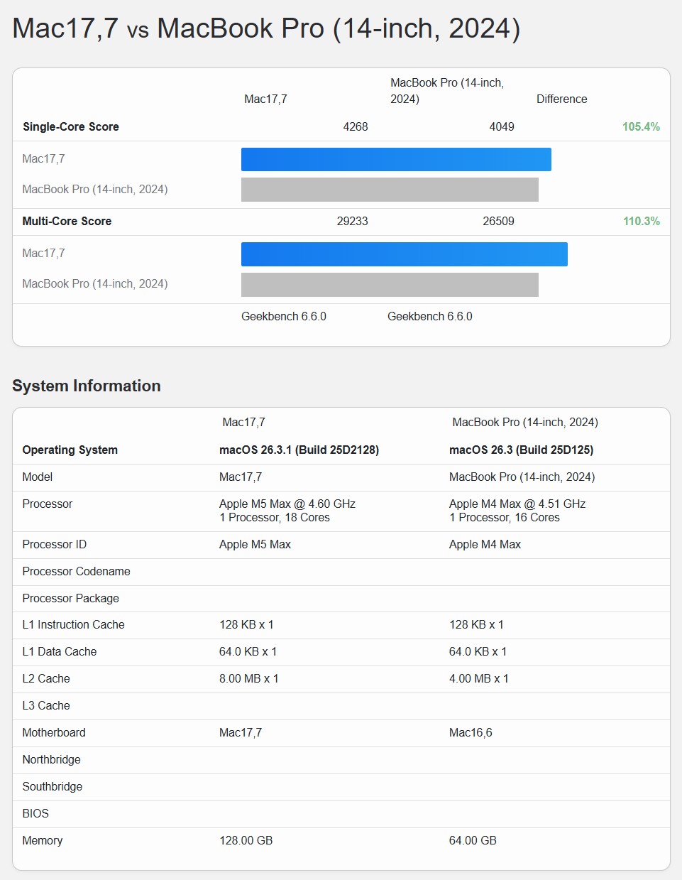This screenshot has height=880, width=682.
Task: Click the page title heading
Action: point(266,28)
